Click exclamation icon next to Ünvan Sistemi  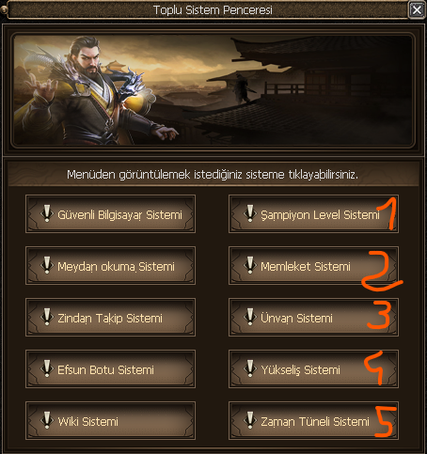250,317
